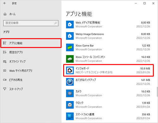Click the Apps & features list icon
The width and height of the screenshot is (158, 123).
click(5, 43)
